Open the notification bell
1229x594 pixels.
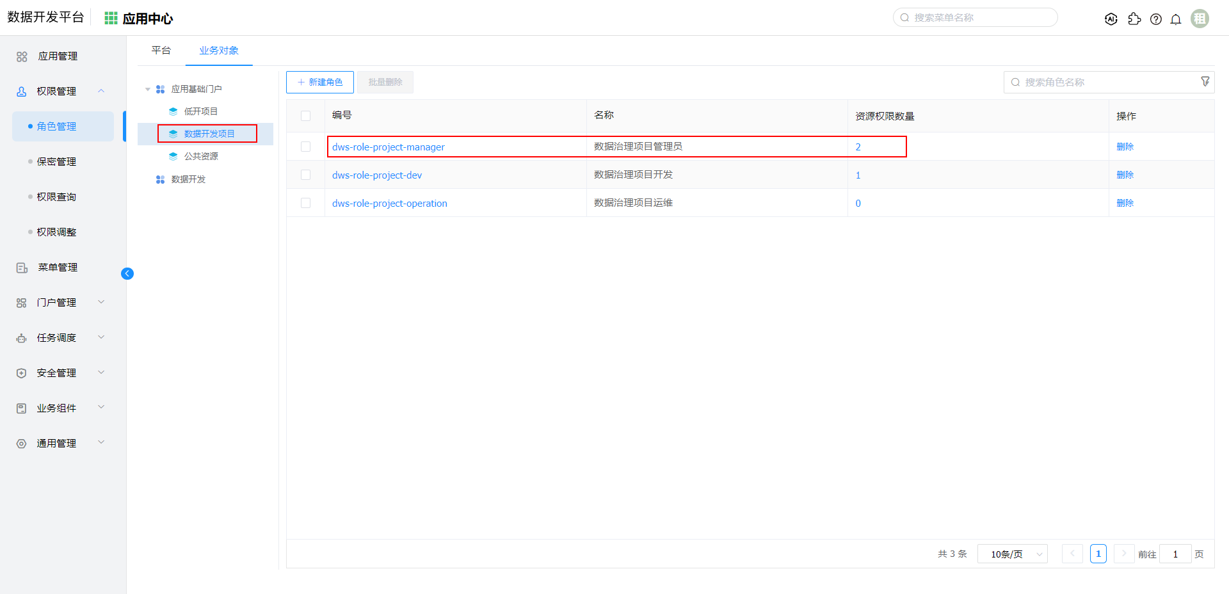pyautogui.click(x=1176, y=19)
